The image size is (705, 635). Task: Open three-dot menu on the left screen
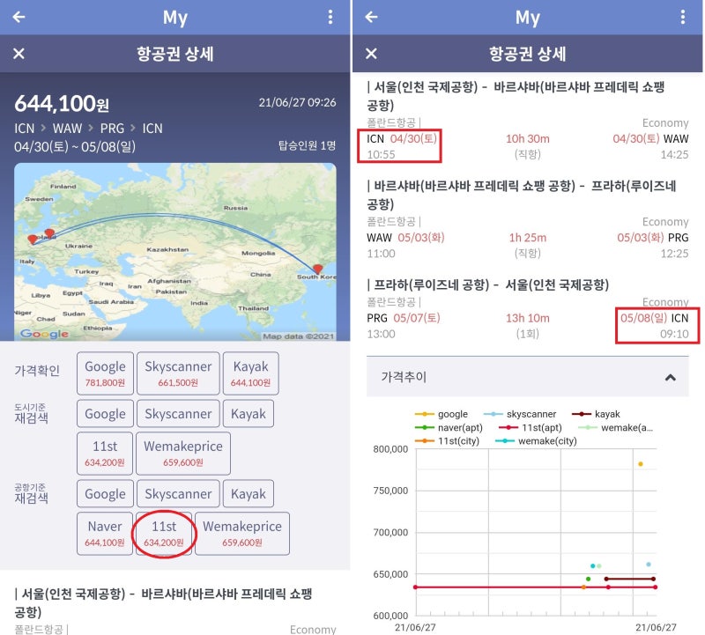330,17
